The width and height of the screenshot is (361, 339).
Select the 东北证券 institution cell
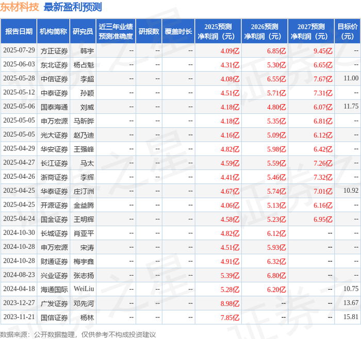54,65
